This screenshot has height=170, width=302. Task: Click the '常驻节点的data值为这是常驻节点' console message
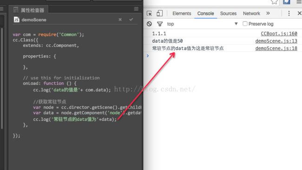(188, 48)
